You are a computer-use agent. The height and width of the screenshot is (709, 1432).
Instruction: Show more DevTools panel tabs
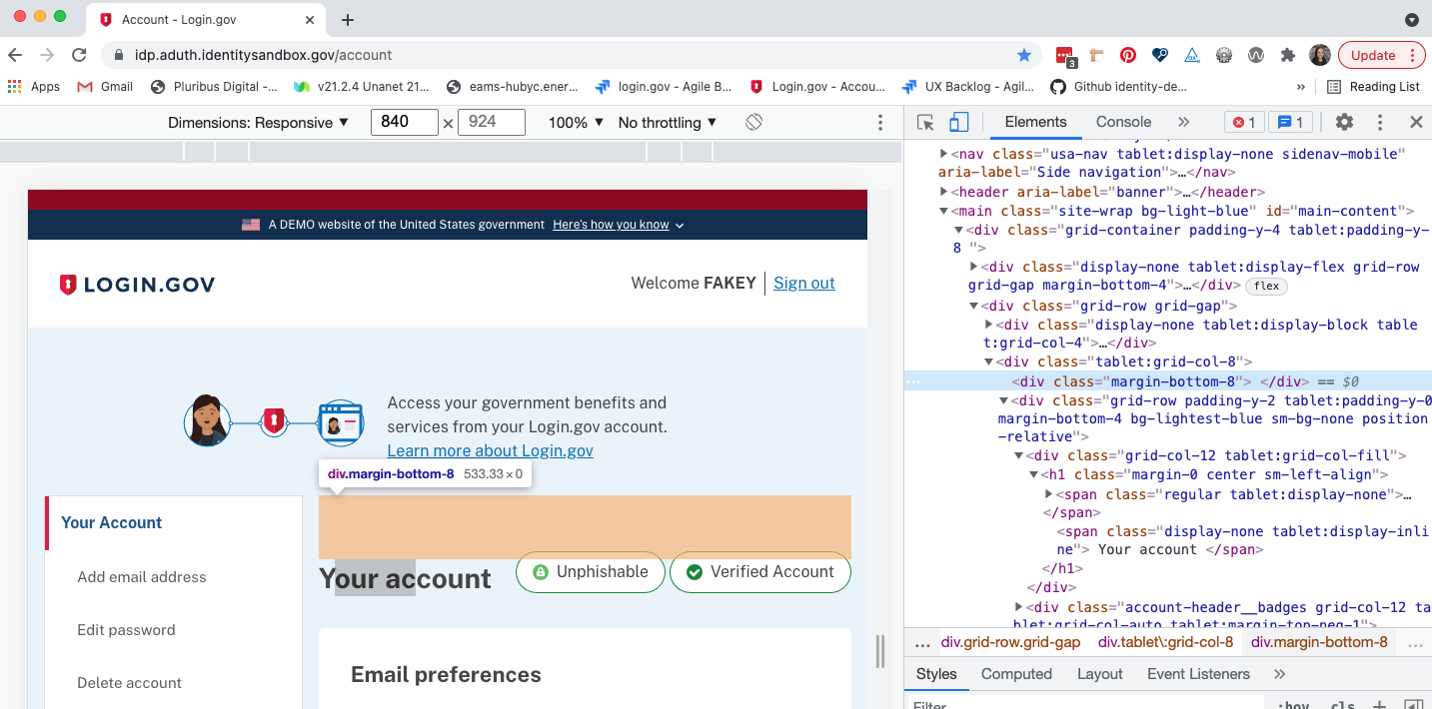(1184, 122)
